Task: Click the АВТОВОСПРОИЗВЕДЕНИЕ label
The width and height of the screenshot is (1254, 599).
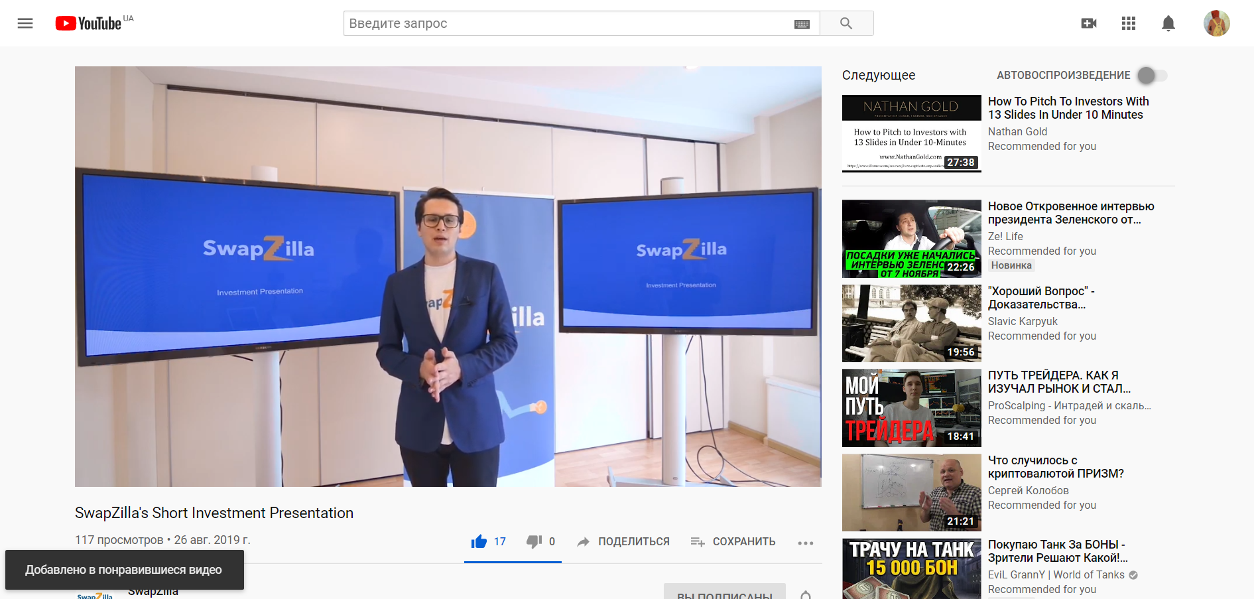Action: point(1063,76)
